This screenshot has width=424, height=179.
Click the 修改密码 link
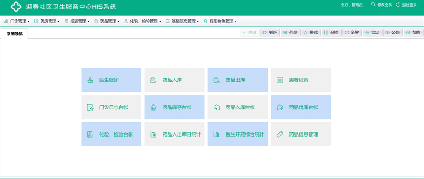(x=382, y=5)
